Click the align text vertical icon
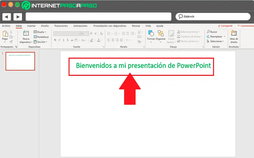 tap(139, 37)
